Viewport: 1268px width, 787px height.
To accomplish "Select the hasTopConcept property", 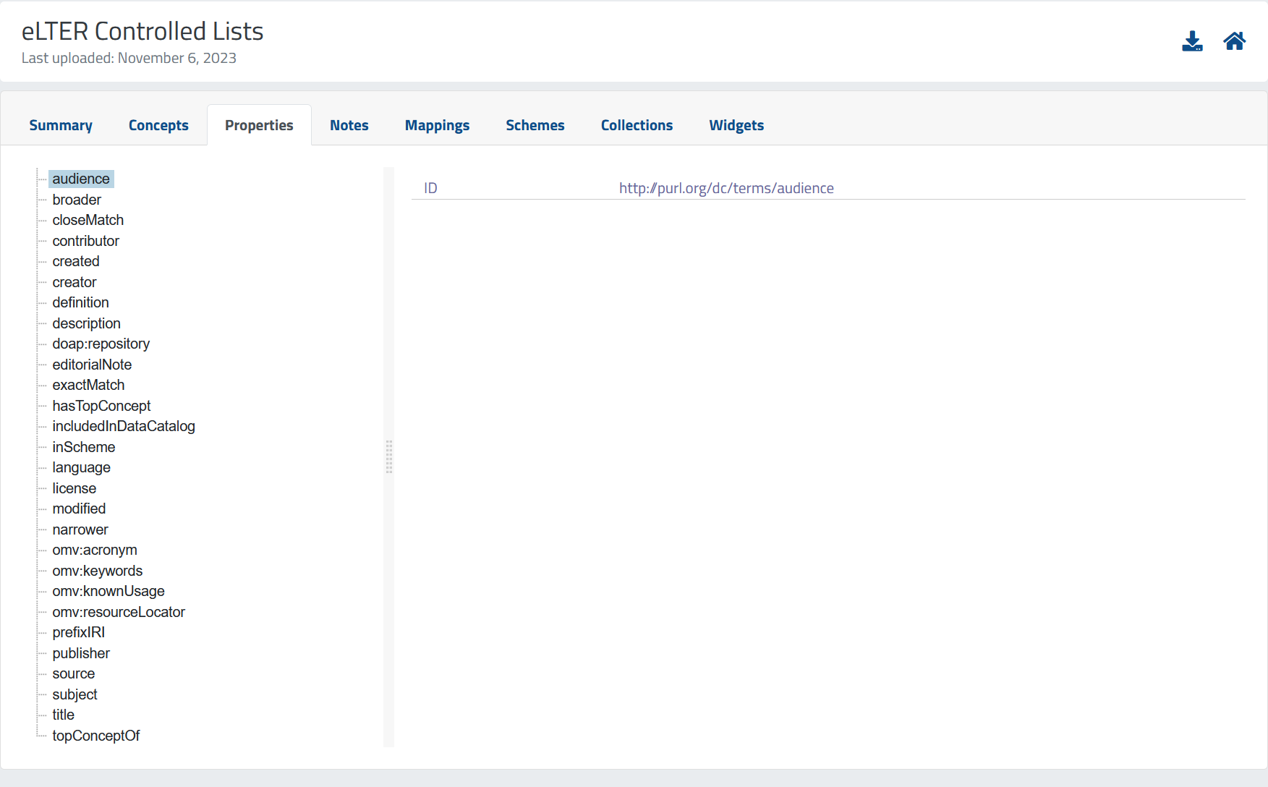I will pyautogui.click(x=101, y=406).
